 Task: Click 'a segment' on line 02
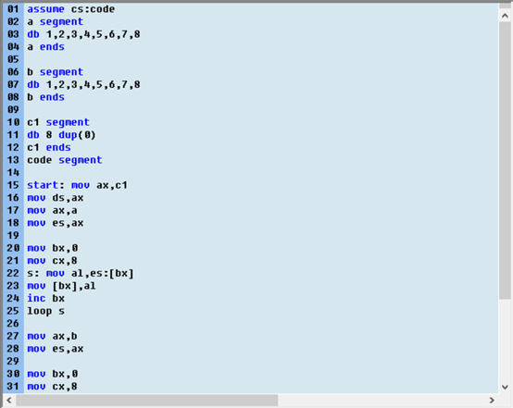coord(56,22)
